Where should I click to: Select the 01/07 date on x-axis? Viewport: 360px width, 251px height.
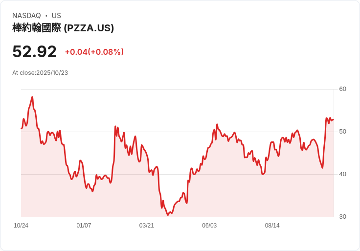[84, 226]
